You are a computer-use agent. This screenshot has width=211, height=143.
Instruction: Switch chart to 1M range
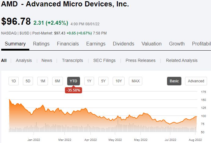(x=42, y=81)
